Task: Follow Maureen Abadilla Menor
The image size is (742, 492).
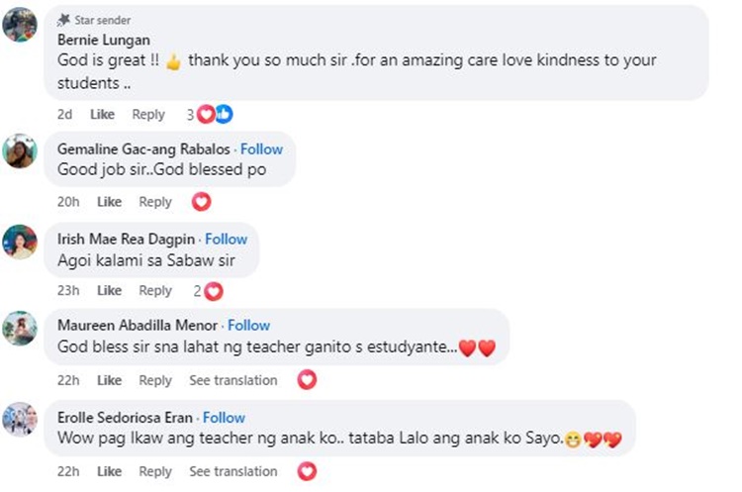Action: tap(248, 326)
